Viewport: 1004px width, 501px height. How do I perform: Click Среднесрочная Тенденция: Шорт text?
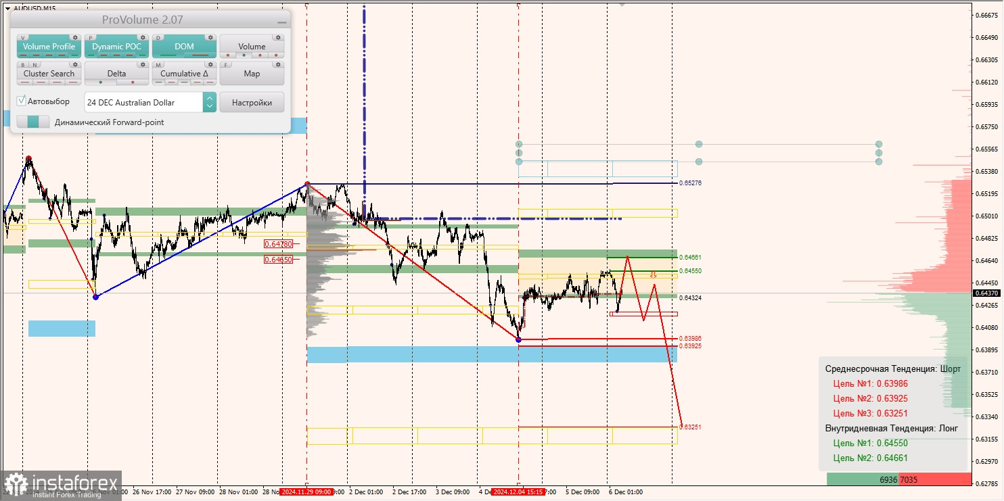(x=892, y=368)
